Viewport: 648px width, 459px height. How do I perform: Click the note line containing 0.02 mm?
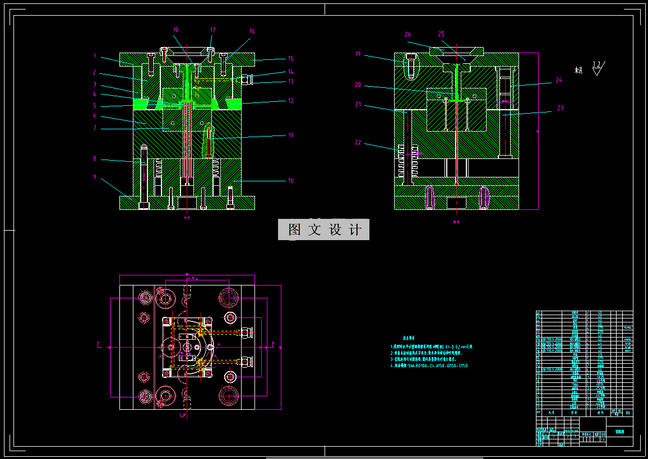coord(432,347)
